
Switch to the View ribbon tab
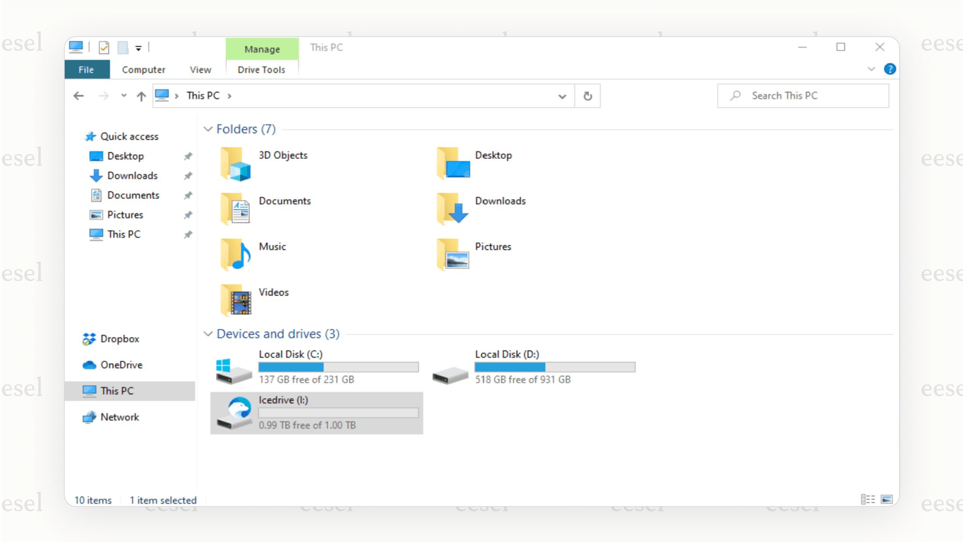pos(199,69)
